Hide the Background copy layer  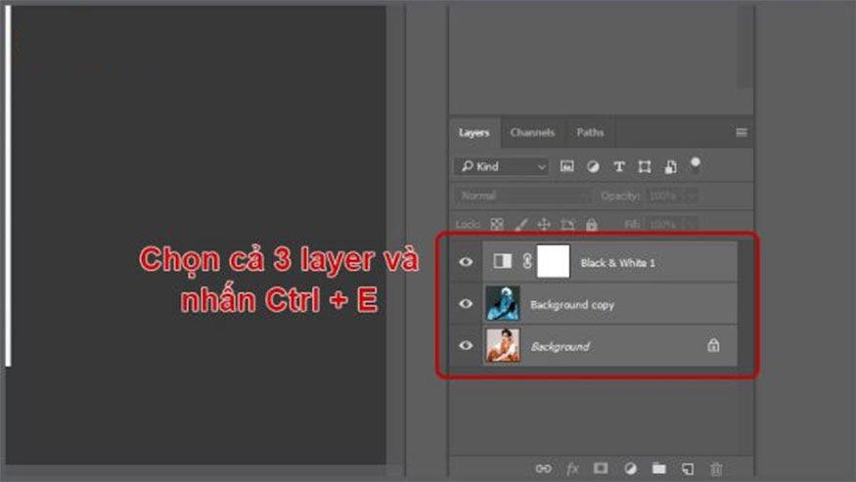(466, 303)
